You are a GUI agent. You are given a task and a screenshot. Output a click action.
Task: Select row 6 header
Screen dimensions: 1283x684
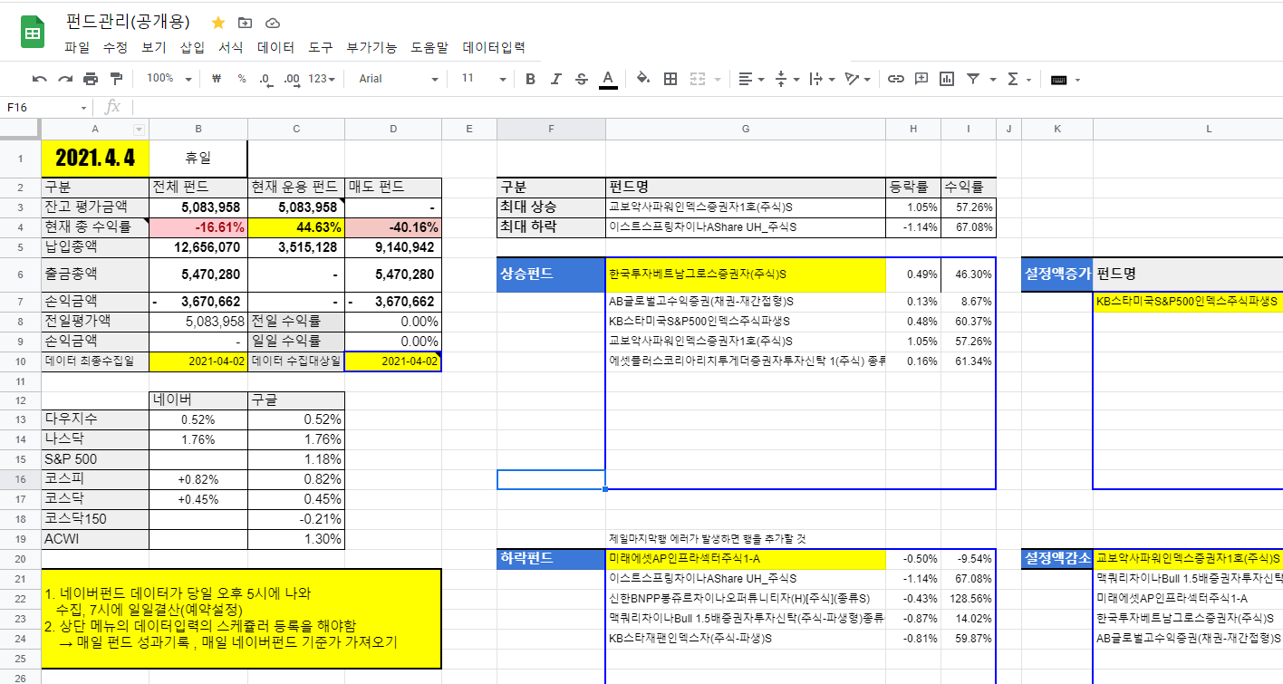(20, 274)
